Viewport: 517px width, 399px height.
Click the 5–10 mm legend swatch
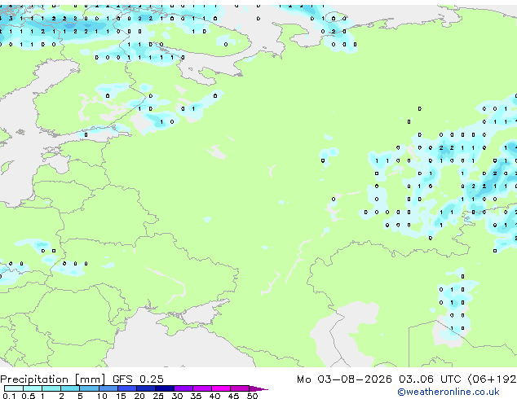tap(89, 388)
